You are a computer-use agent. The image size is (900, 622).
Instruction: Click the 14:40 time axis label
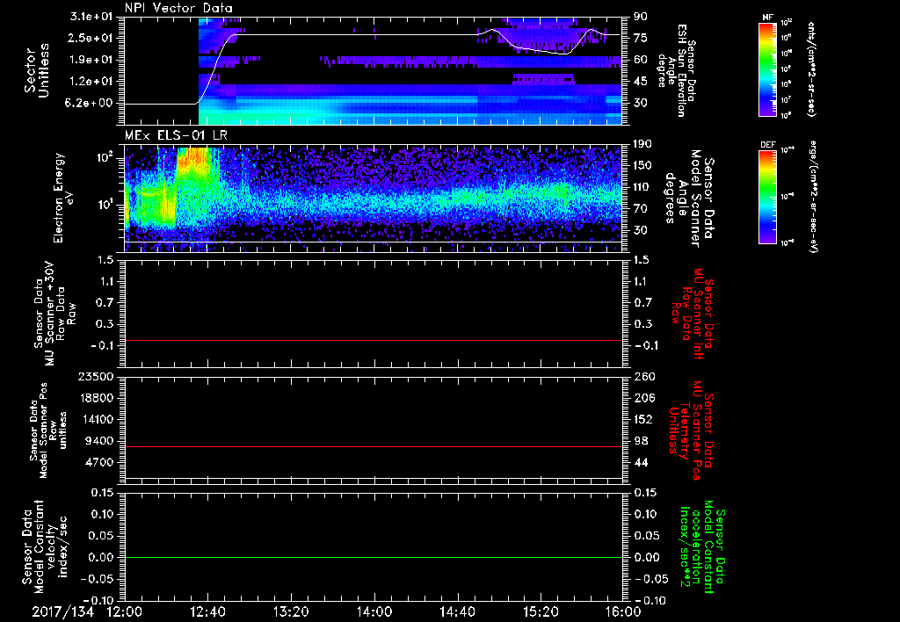(x=457, y=611)
